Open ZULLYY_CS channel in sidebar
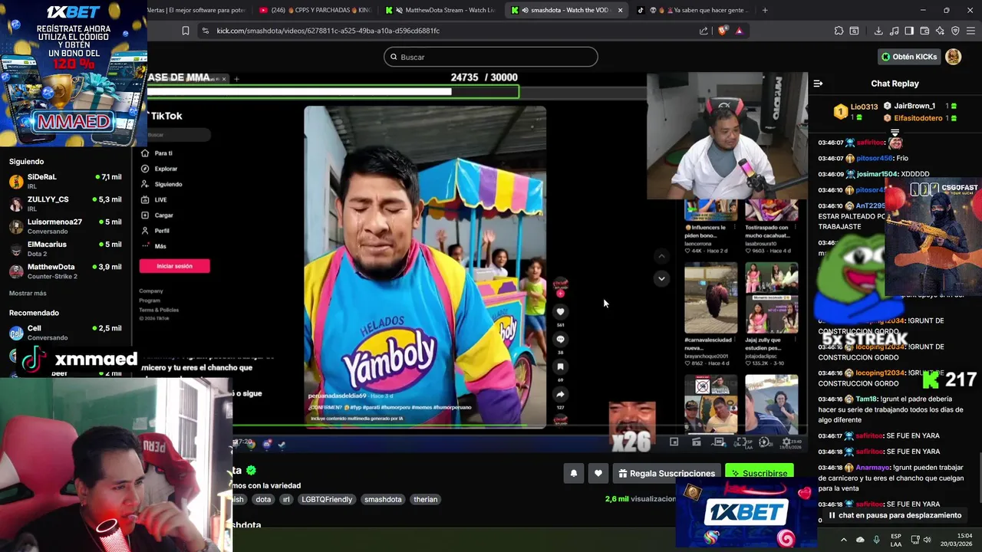The image size is (982, 552). point(65,203)
